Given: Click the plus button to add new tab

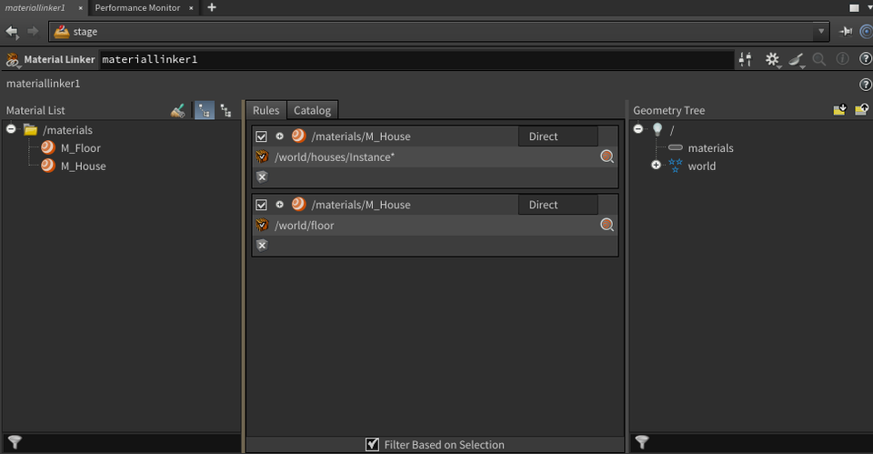Looking at the screenshot, I should [212, 7].
